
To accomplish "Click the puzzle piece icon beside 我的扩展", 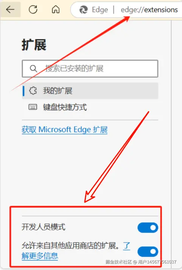I will [33, 91].
